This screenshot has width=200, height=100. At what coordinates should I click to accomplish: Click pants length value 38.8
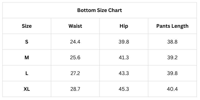point(172,42)
